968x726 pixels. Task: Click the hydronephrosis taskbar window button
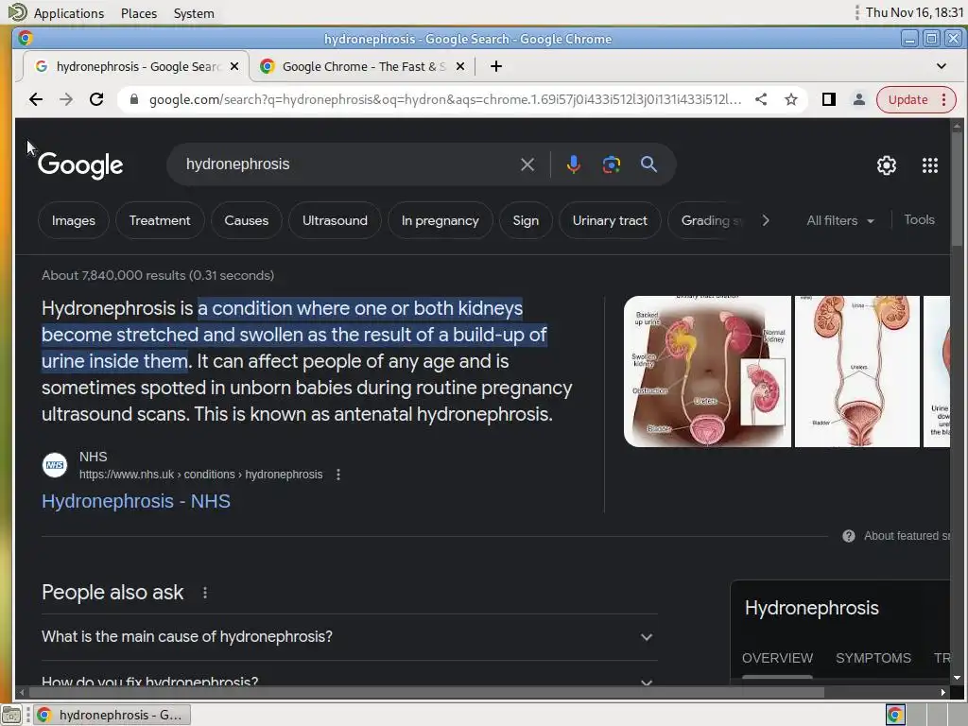coord(112,715)
